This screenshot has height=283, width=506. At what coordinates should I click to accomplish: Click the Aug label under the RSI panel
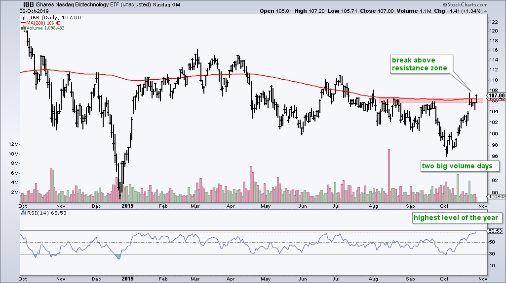click(x=373, y=279)
